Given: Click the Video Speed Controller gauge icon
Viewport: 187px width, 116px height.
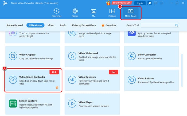Looking at the screenshot, I should pyautogui.click(x=13, y=80).
